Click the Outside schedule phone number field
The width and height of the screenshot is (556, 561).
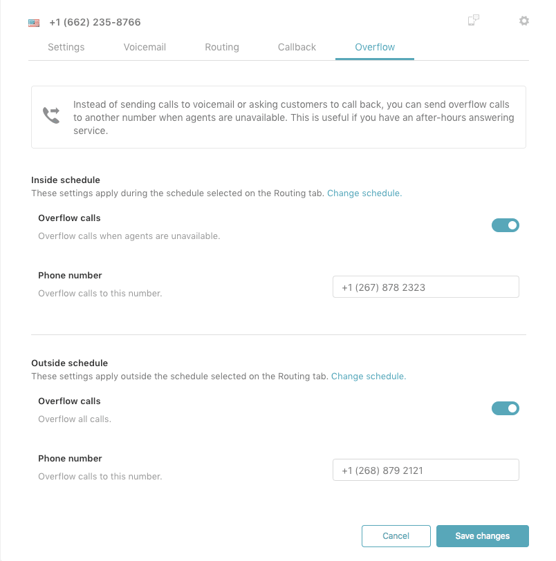[425, 469]
